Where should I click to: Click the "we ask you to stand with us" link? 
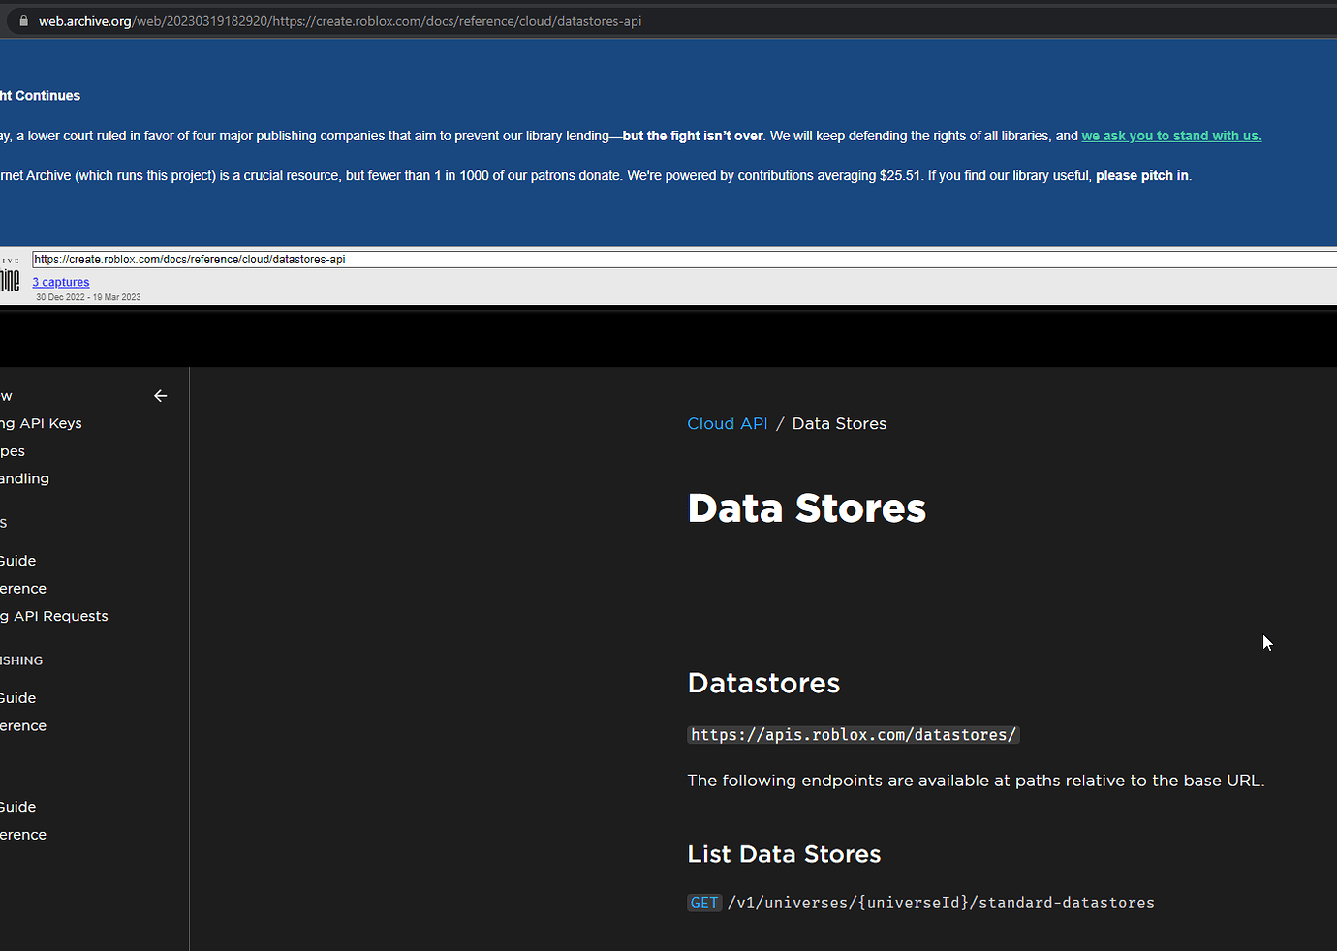(1170, 136)
